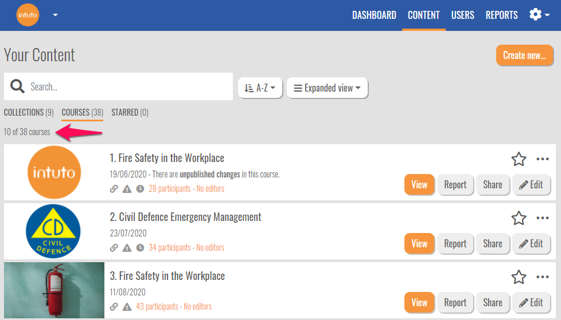Screen dimensions: 561x320
Task: Click the warning icon under first course
Action: [x=127, y=189]
